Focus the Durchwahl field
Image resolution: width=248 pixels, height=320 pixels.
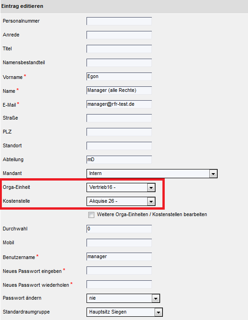(x=119, y=229)
